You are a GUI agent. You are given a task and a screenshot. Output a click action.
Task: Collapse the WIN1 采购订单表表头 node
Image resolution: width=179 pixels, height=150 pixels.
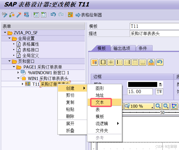point(18,78)
